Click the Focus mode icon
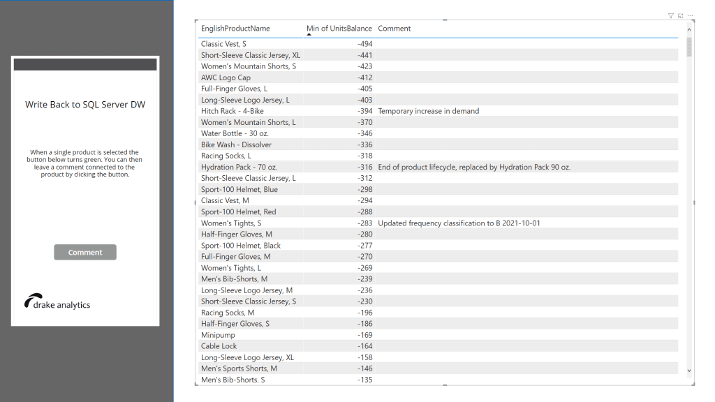The height and width of the screenshot is (402, 715). point(680,15)
